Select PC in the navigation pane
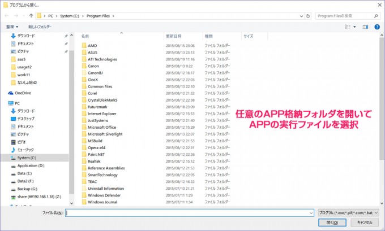385x231 pixels. tap(14, 103)
